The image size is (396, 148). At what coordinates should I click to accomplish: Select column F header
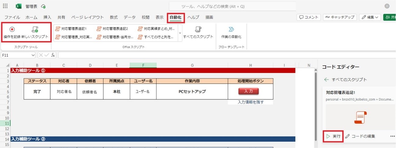click(x=143, y=65)
